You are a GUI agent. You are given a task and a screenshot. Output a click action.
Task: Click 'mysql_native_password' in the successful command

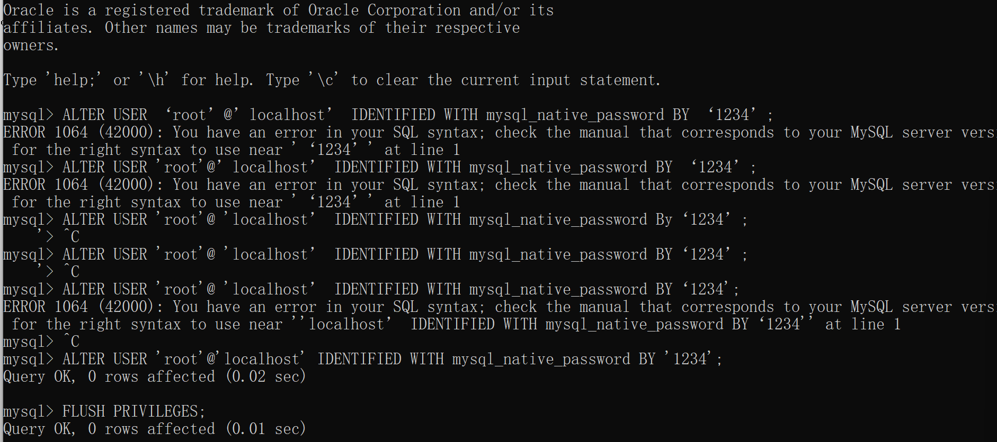pyautogui.click(x=541, y=359)
